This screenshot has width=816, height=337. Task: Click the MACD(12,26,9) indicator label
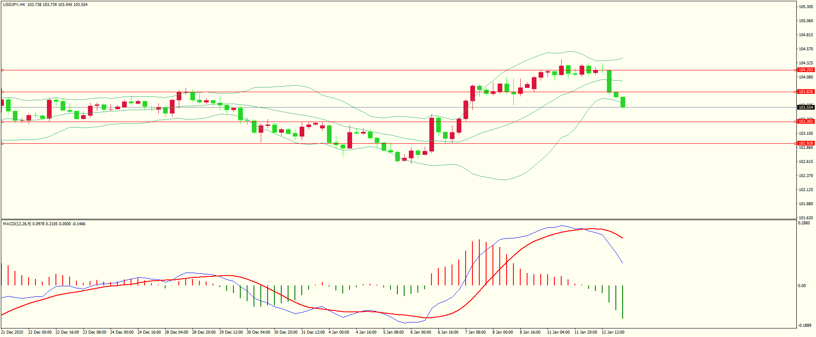(x=17, y=224)
